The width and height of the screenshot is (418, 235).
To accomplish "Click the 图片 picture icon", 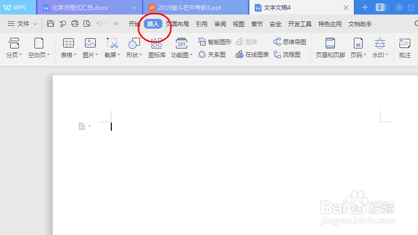I will pos(90,43).
